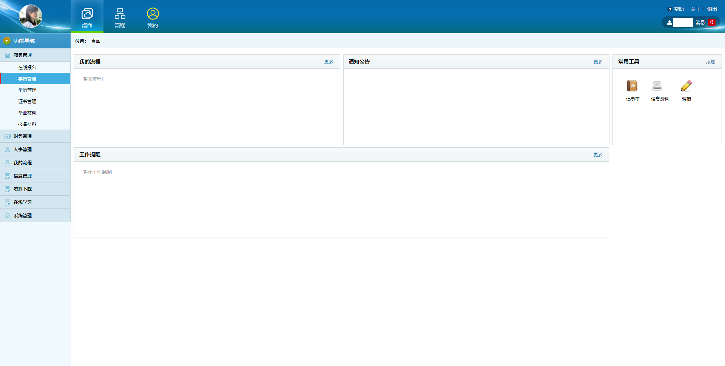Open 消息 messages link
The height and width of the screenshot is (366, 725).
point(700,23)
